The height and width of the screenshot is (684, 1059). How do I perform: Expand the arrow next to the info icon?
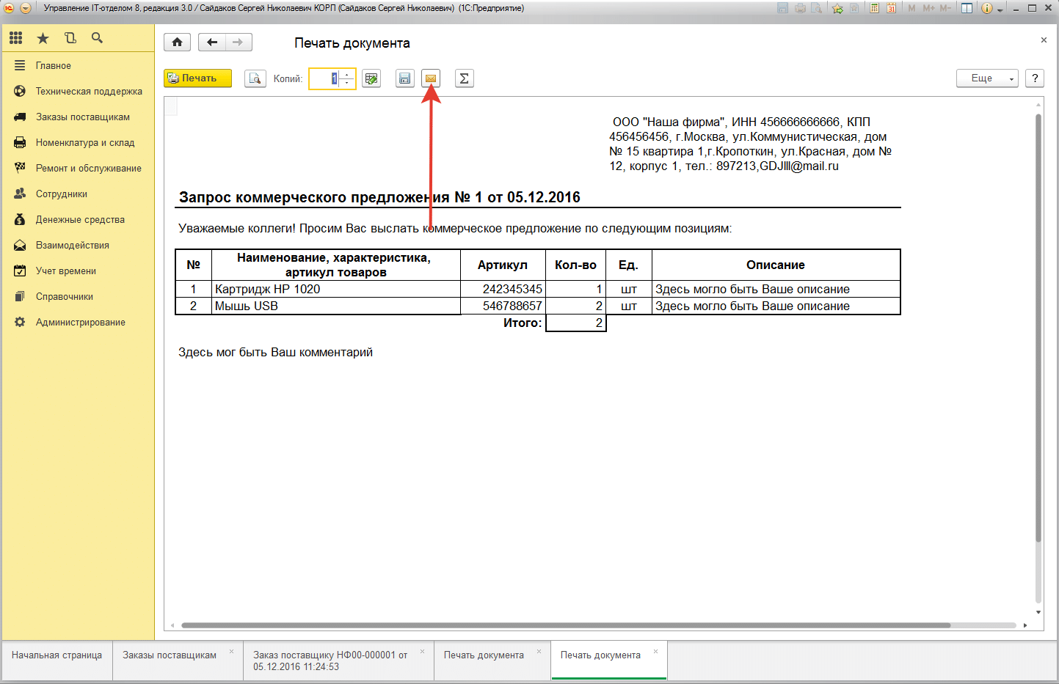point(1000,9)
